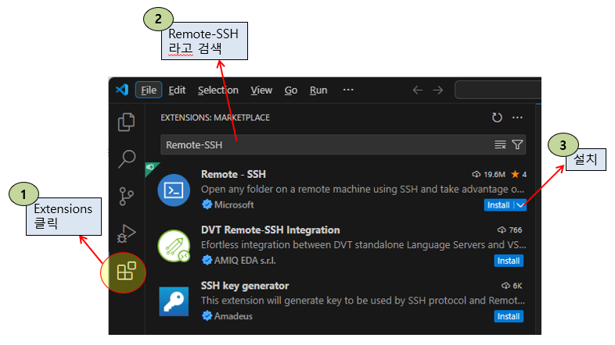Screen dimensions: 615x345
Task: Click the 19.6M download count
Action: tap(489, 175)
